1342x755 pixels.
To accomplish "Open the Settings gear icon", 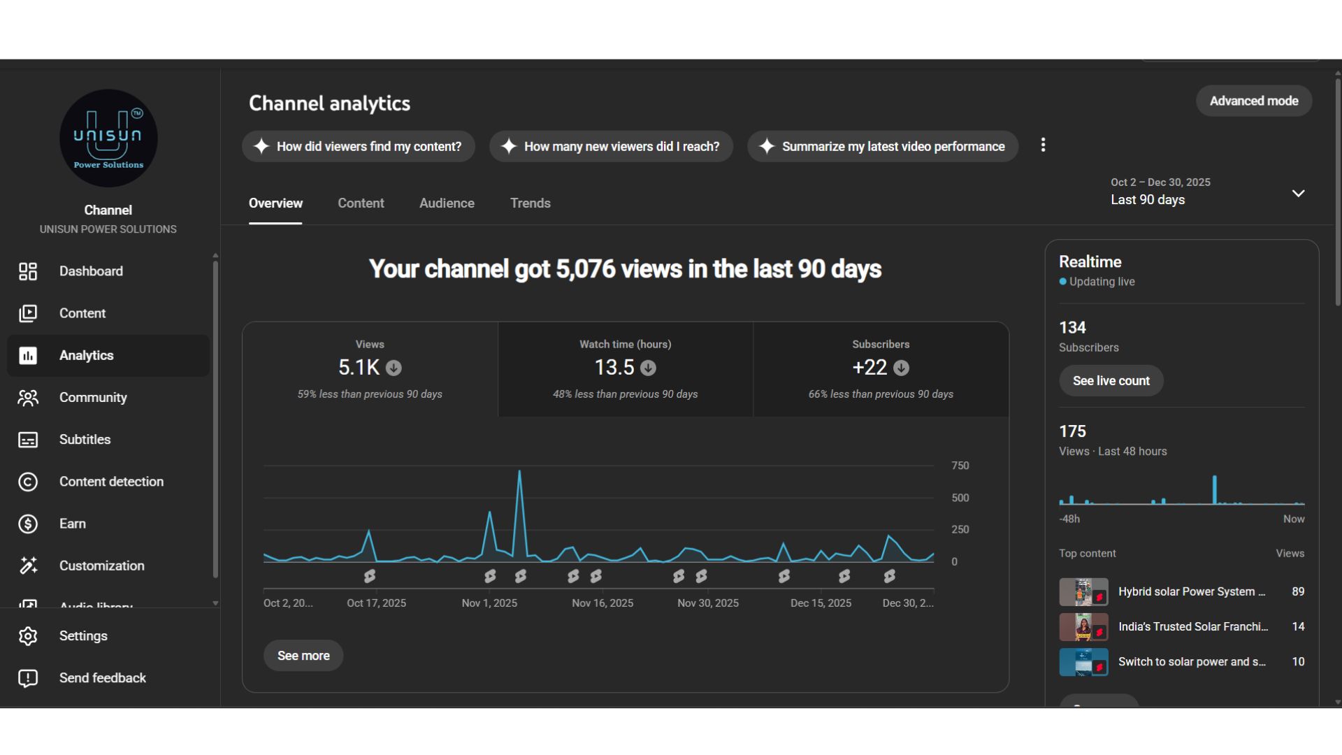I will point(28,636).
